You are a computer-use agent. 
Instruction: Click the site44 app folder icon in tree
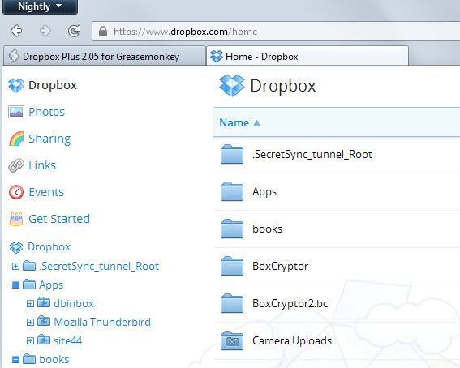44,340
